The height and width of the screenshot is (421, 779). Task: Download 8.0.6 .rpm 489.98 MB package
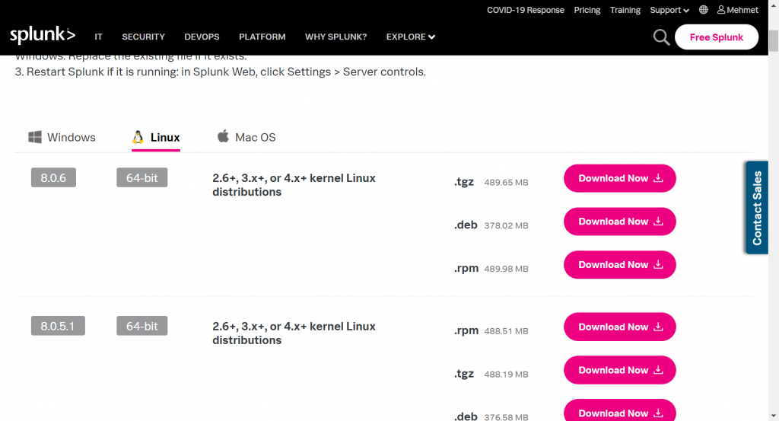coord(619,265)
